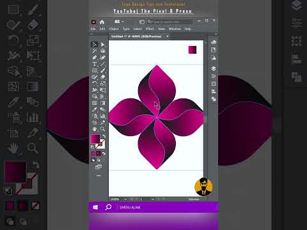Switch to the Untitled-1 document tab

coord(136,36)
